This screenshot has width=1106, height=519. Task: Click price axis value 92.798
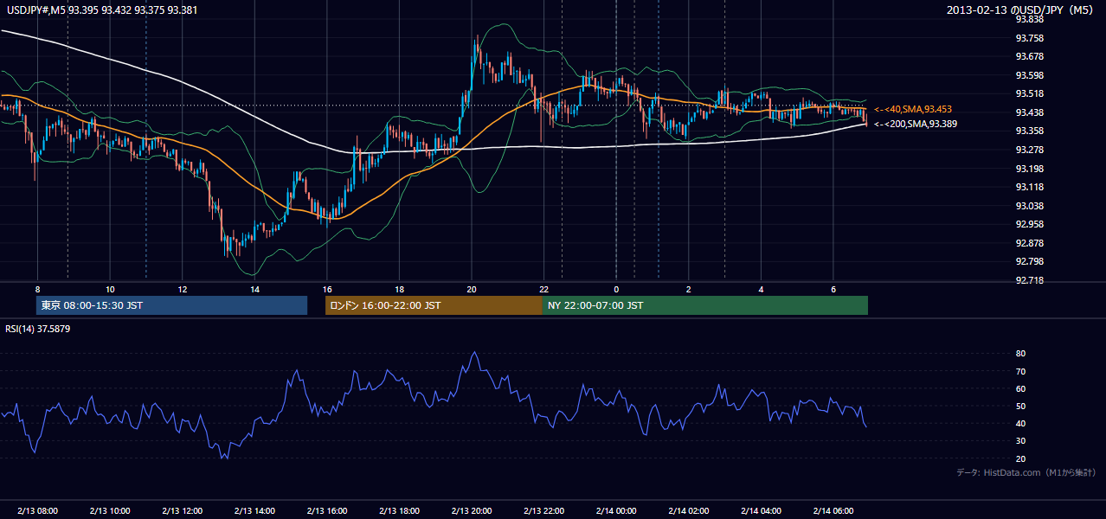[x=1029, y=261]
